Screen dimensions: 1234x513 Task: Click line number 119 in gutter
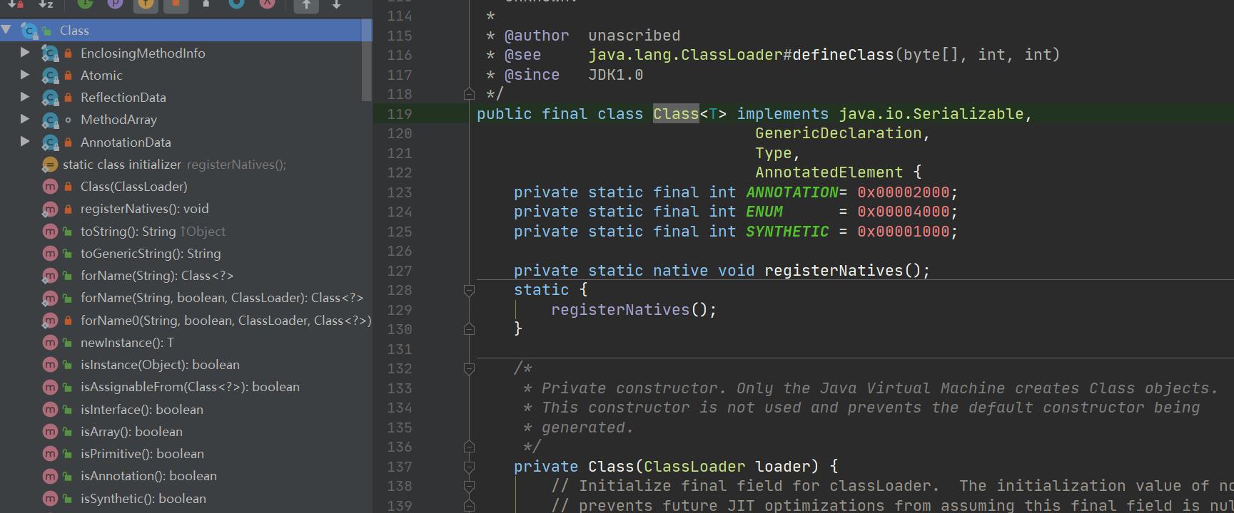[400, 114]
